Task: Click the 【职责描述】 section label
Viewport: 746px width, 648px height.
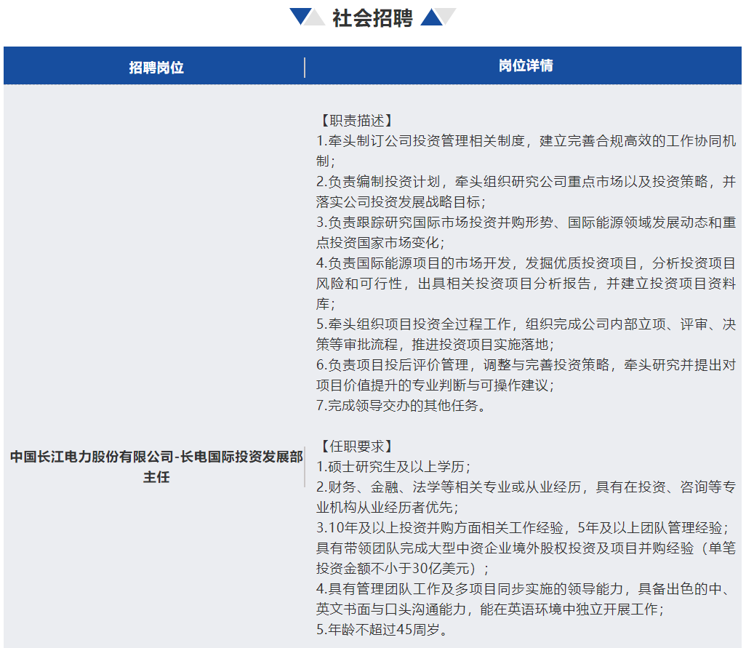Action: [356, 121]
